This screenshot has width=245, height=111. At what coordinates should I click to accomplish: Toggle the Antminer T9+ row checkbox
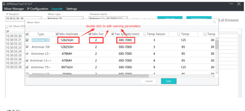click(27, 67)
